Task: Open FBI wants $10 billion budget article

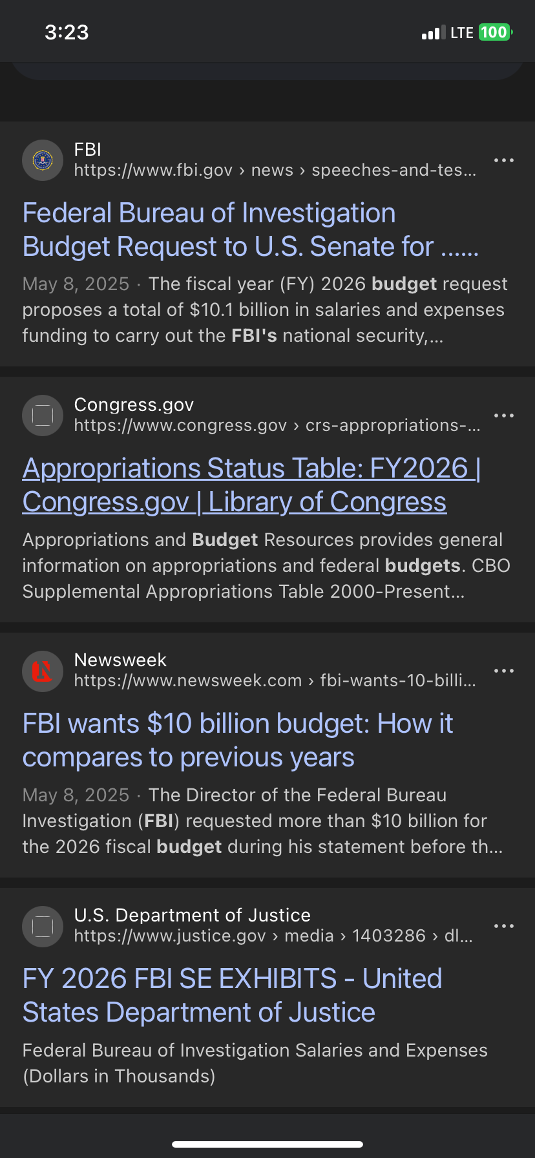Action: [x=237, y=741]
